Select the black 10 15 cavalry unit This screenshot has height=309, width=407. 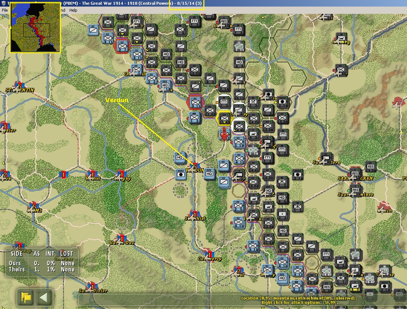coord(239,94)
